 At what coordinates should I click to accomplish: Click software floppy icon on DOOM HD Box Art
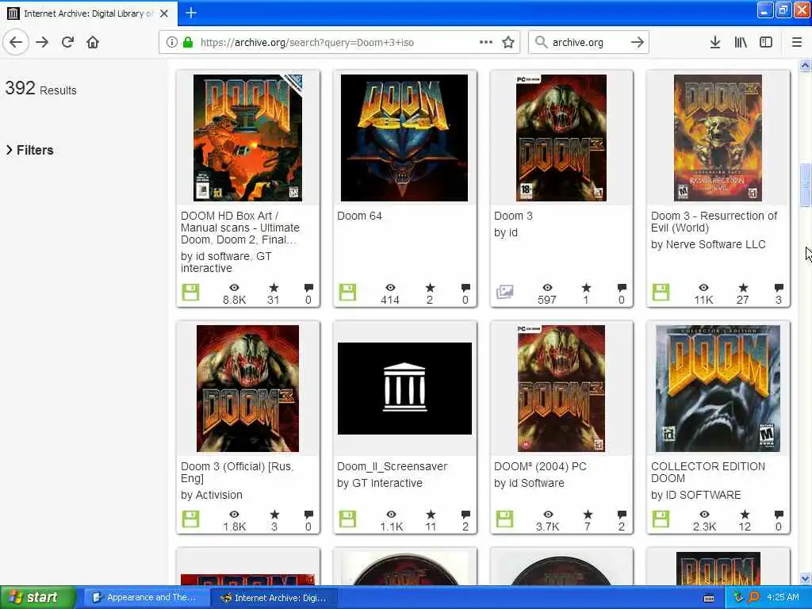190,292
